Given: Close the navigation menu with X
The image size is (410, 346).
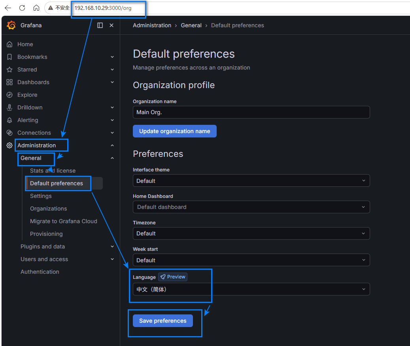Looking at the screenshot, I should 111,25.
